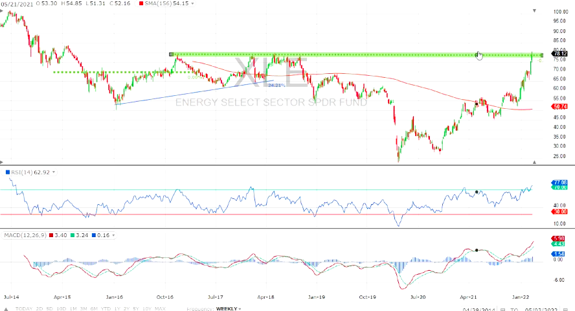Select the TODAY time range
Viewport: 575px width, 311px height.
(24, 309)
